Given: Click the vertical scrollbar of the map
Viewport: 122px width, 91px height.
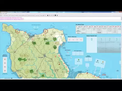Looking at the screenshot, I should pyautogui.click(x=121, y=50).
